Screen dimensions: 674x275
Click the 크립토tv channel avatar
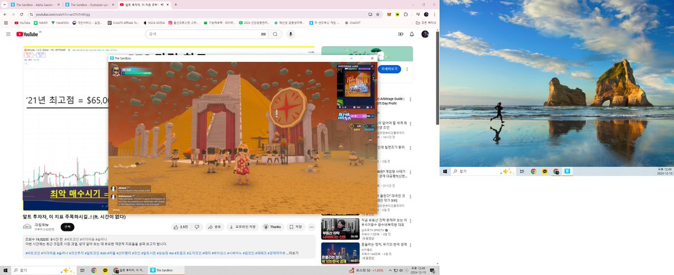click(27, 227)
